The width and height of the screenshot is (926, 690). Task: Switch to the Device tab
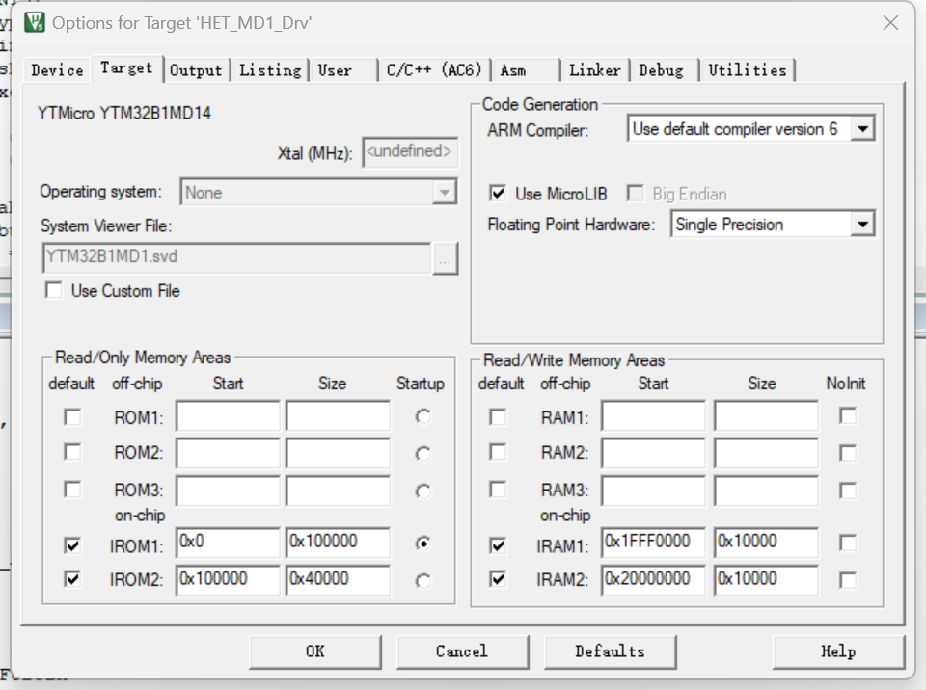point(57,70)
